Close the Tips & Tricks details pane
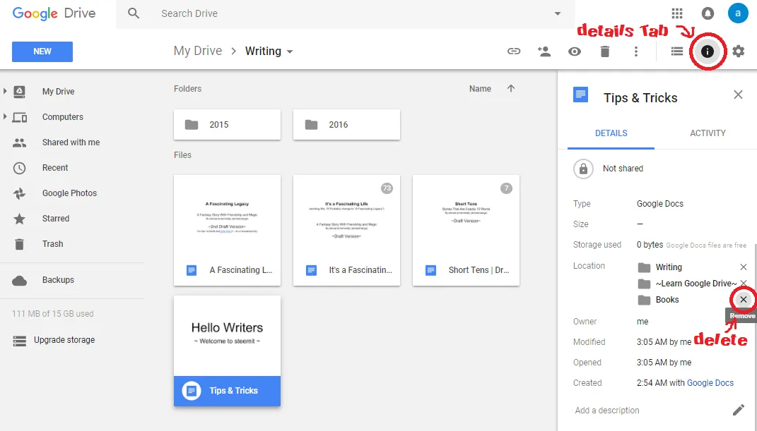Viewport: 757px width, 431px height. pyautogui.click(x=738, y=95)
